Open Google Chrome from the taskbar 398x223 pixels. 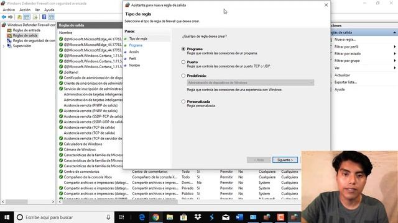[x=156, y=217]
